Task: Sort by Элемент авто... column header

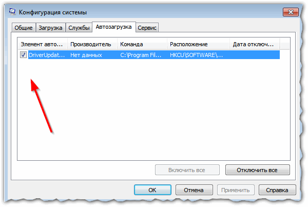Action: (43, 44)
